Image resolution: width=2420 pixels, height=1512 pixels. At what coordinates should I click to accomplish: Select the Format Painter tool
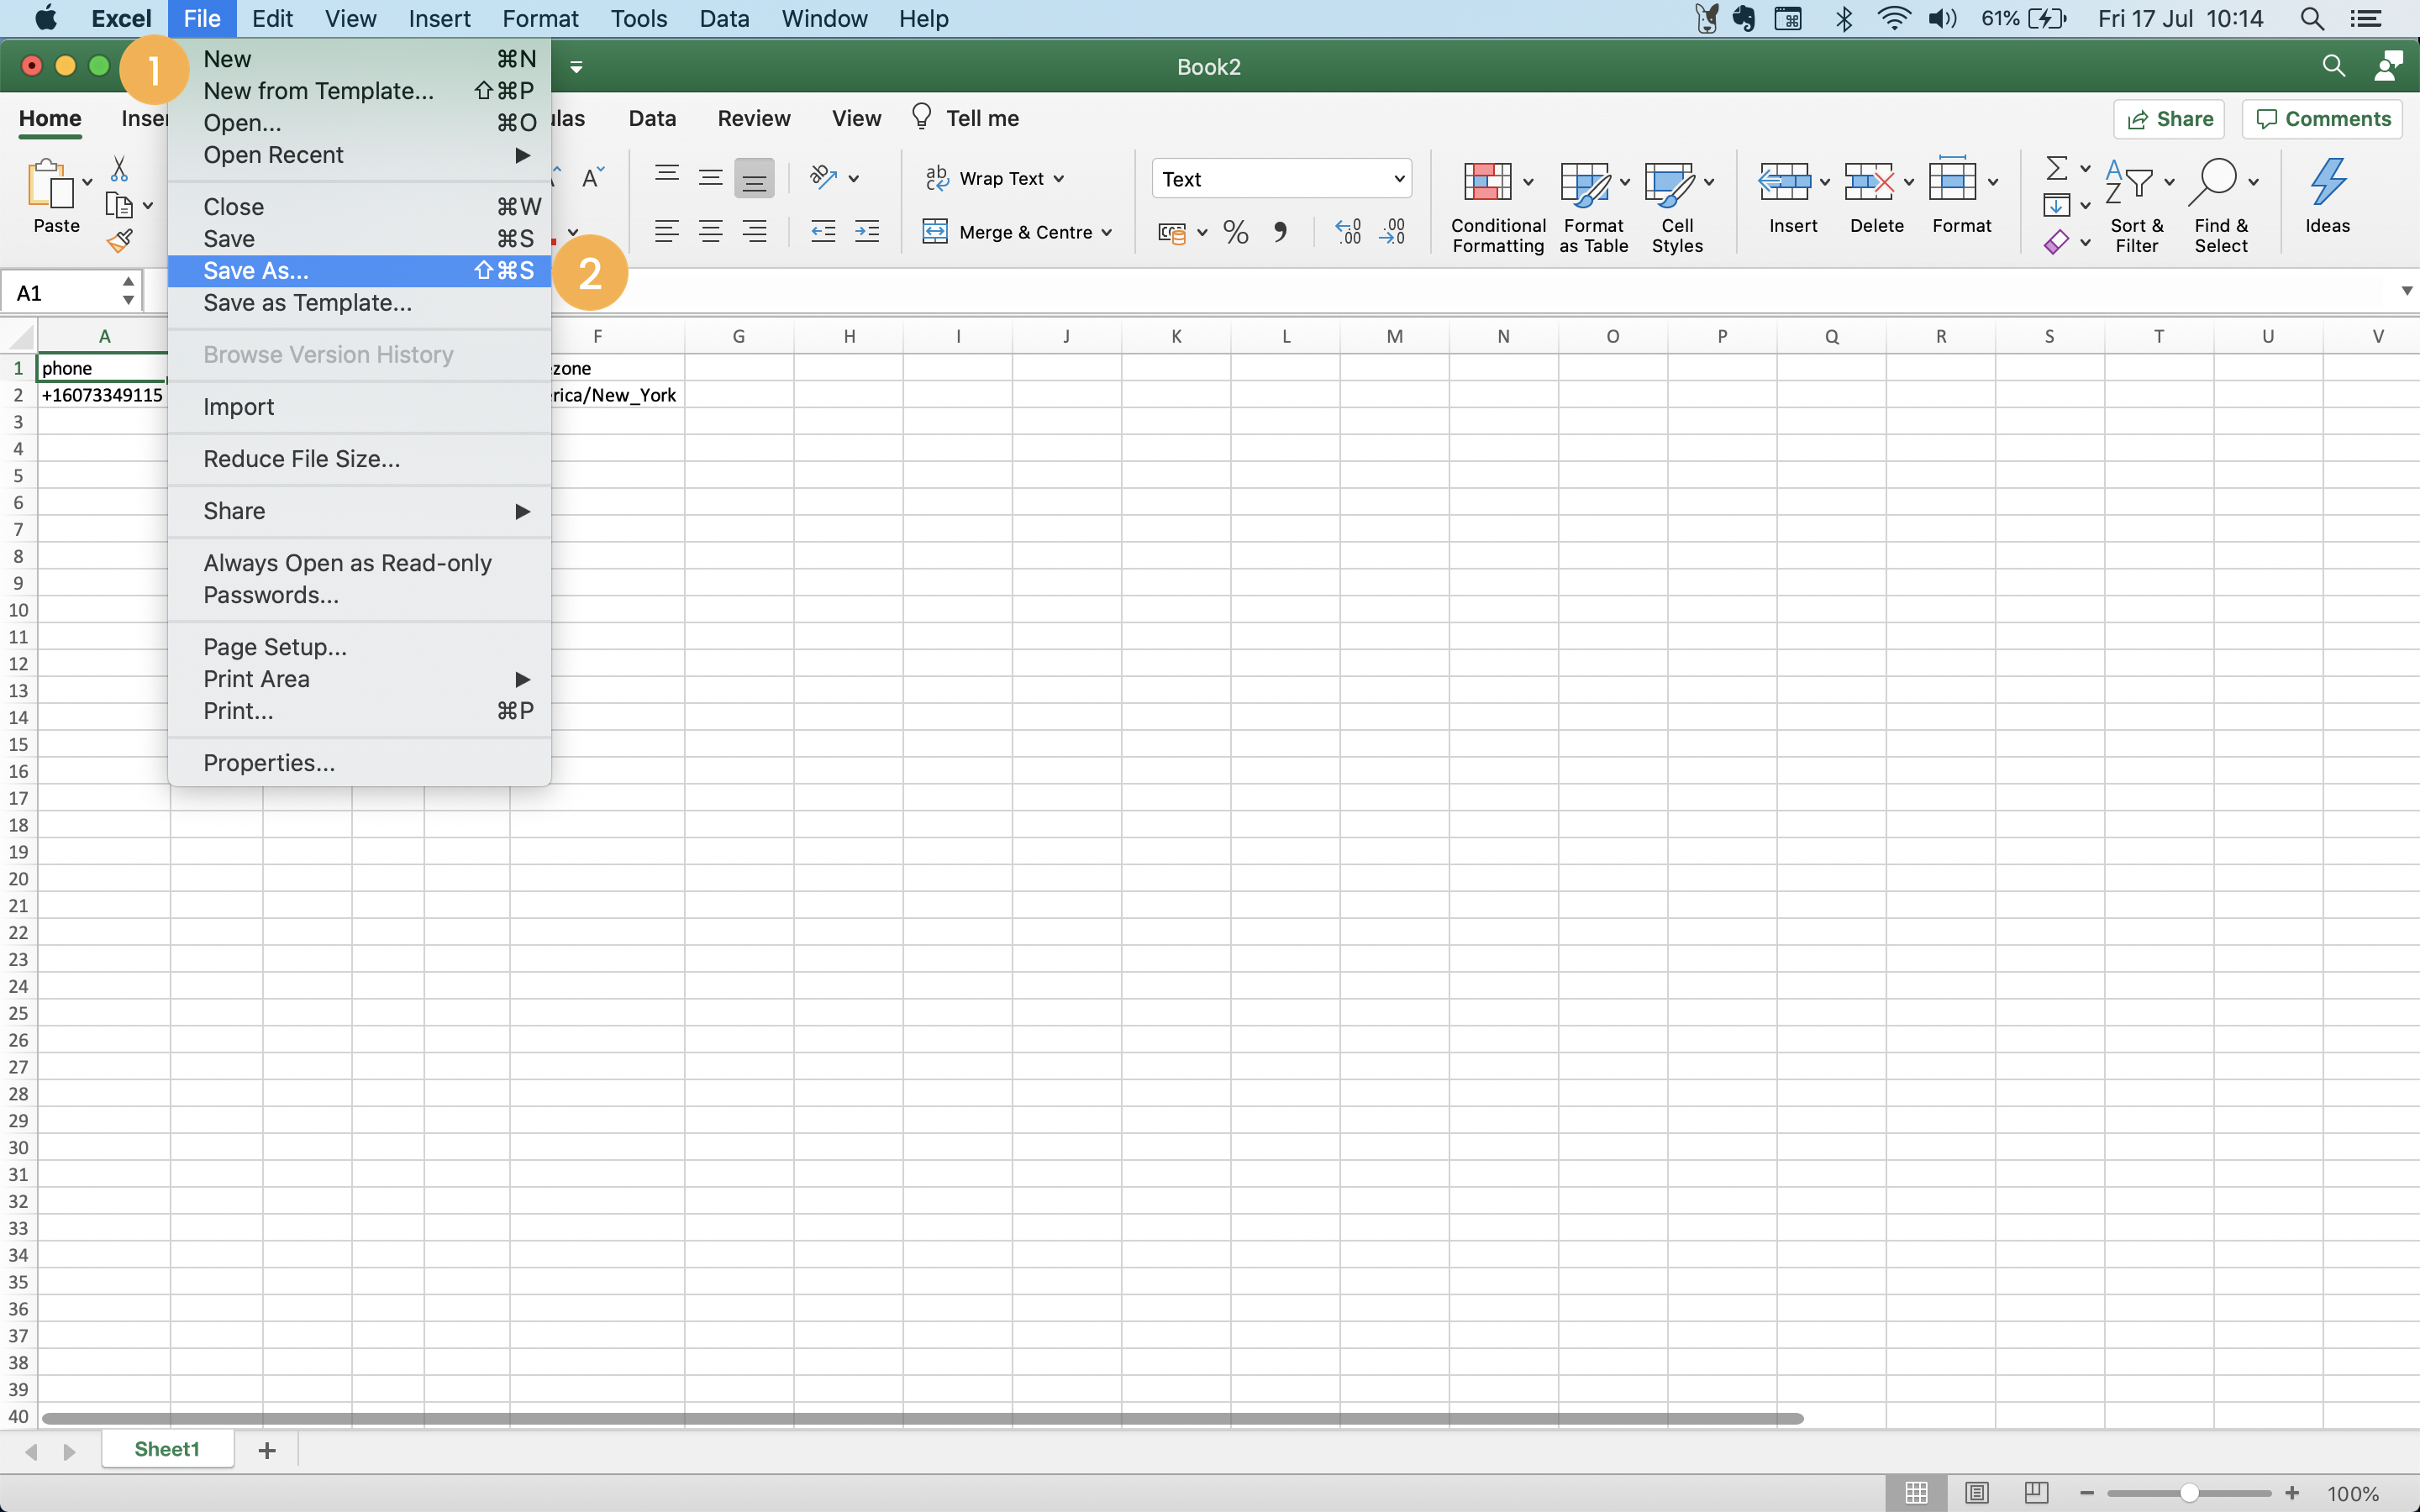(121, 240)
